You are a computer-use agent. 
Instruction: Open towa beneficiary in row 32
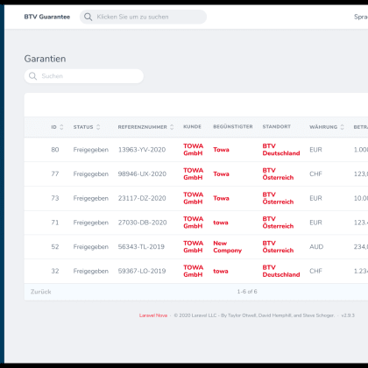(221, 271)
